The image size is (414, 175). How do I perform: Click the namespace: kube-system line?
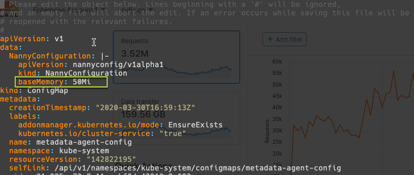(x=59, y=151)
